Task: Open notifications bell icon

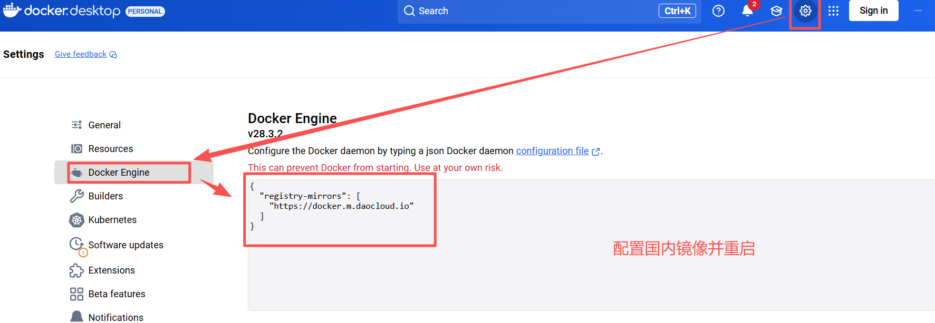Action: point(747,11)
